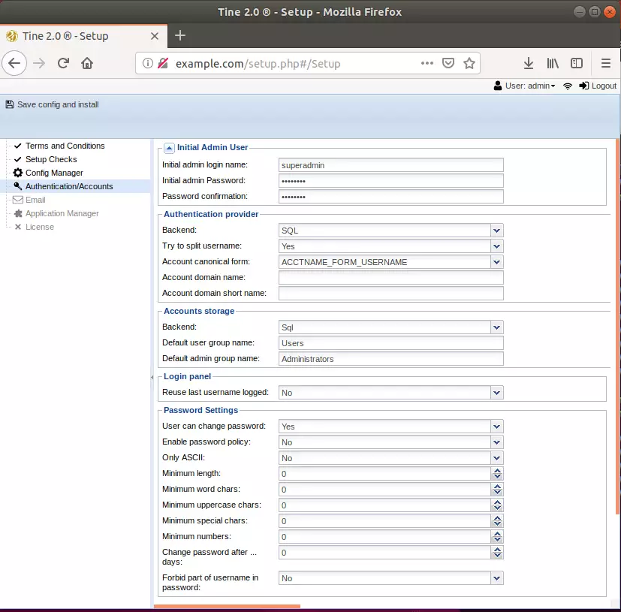Open the Firefox library

point(553,63)
